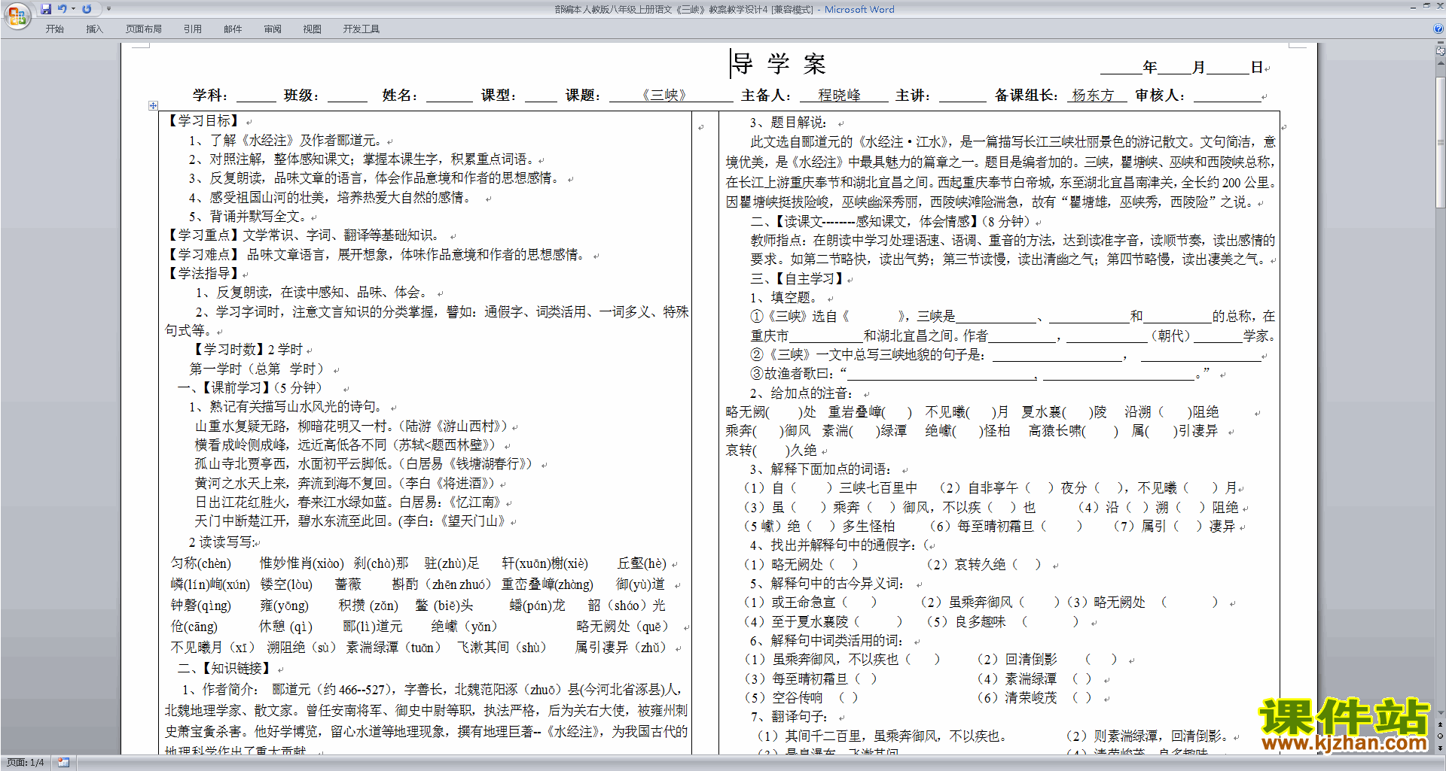The width and height of the screenshot is (1446, 771).
Task: Click the underlined 《三峡》 topic text
Action: pyautogui.click(x=664, y=96)
